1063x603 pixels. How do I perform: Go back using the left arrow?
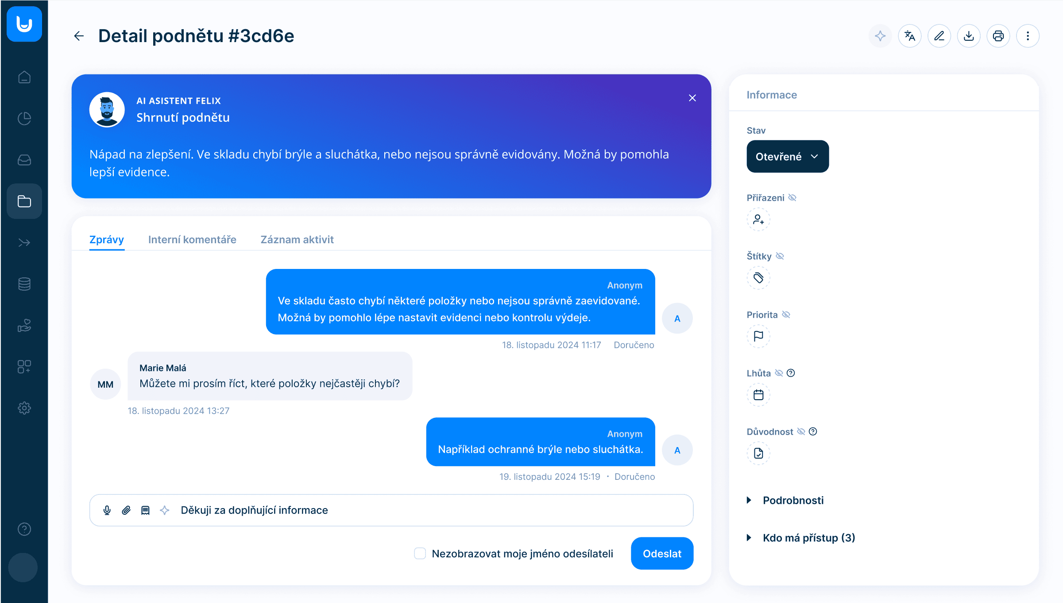tap(79, 36)
